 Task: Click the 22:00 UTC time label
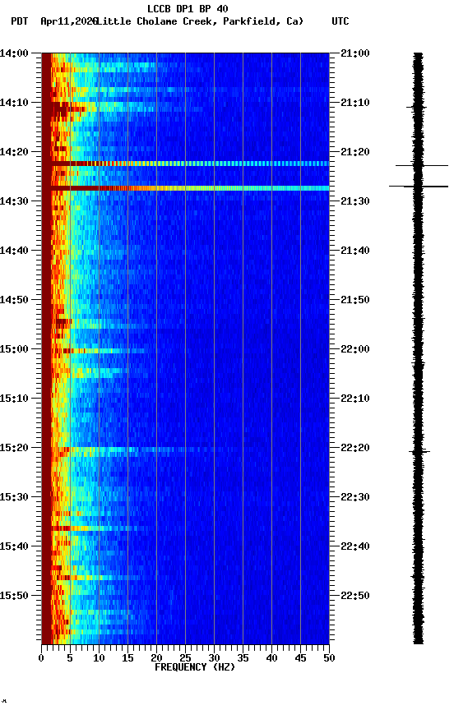coord(355,349)
